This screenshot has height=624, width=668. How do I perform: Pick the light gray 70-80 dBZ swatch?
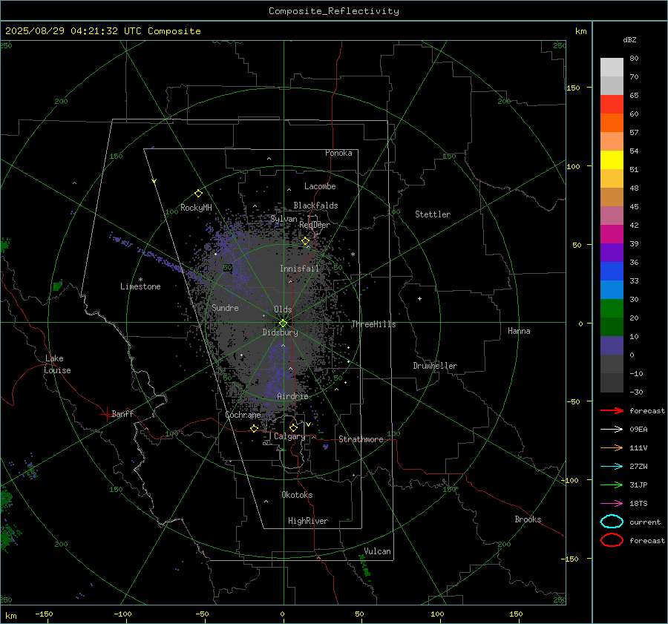(612, 68)
